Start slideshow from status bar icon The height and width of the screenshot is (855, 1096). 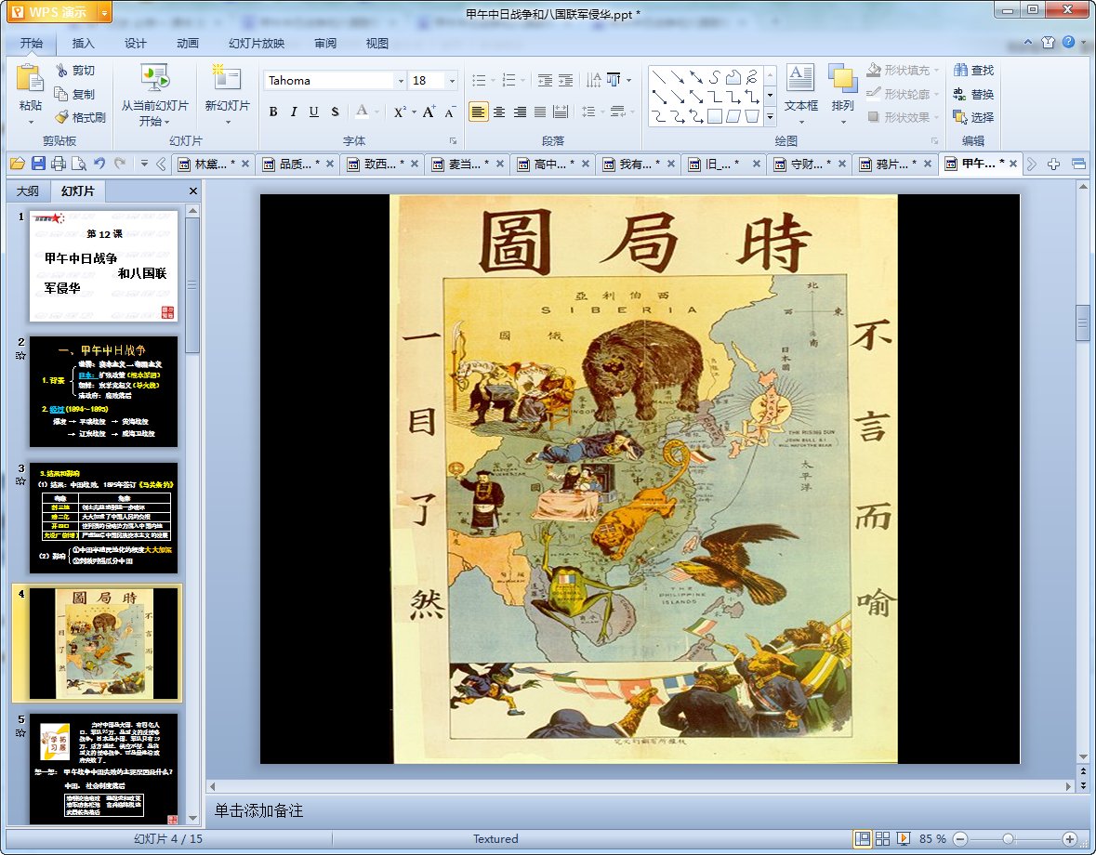coord(903,838)
